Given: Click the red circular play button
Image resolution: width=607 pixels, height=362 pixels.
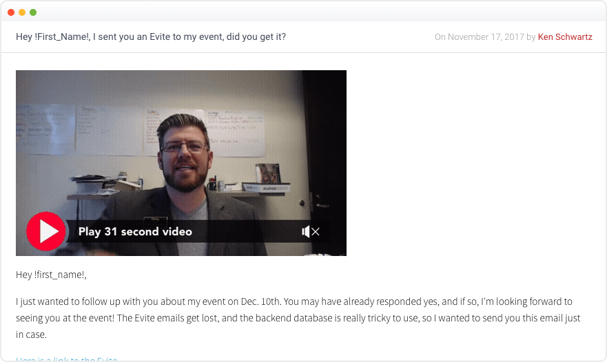Looking at the screenshot, I should click(45, 231).
